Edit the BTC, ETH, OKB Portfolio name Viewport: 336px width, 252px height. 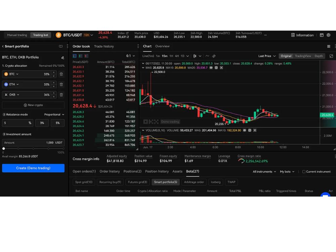62,57
